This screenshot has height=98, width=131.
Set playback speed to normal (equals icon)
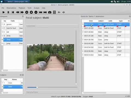(x=27, y=12)
